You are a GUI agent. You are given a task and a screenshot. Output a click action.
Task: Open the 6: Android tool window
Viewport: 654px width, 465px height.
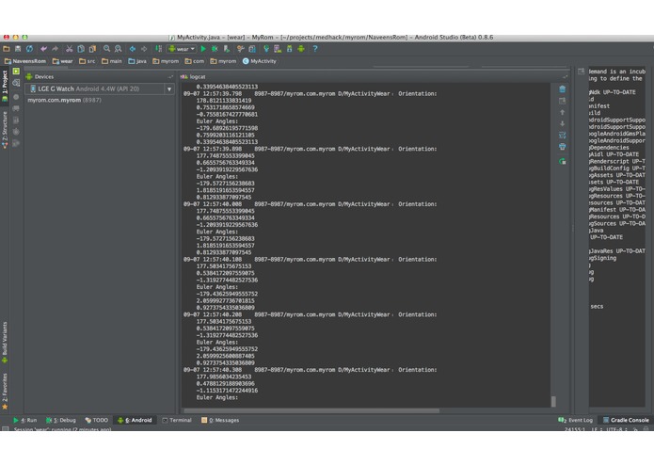pos(135,420)
